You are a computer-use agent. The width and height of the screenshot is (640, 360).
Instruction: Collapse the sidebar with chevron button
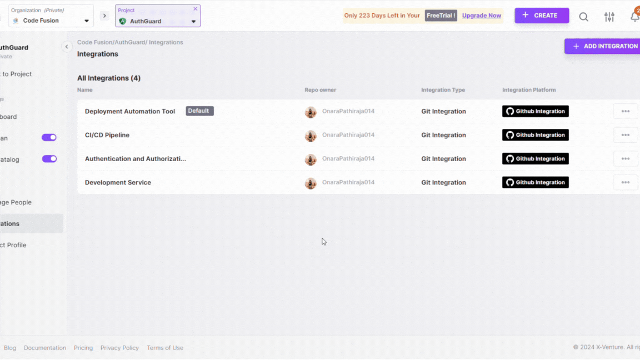pyautogui.click(x=67, y=47)
